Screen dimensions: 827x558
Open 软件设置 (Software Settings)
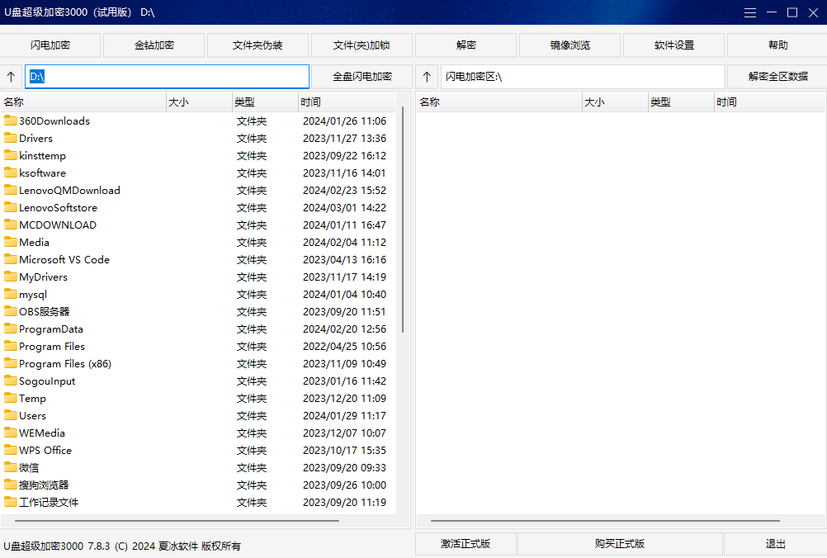pyautogui.click(x=673, y=45)
